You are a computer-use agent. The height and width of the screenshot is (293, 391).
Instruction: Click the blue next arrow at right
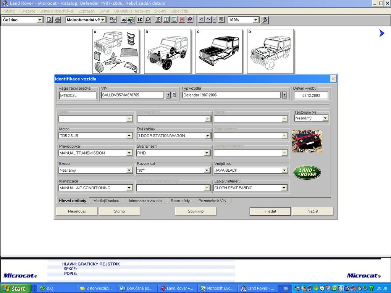(381, 34)
